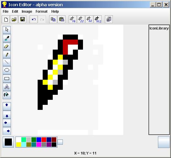Pick the dark gray palette swatch
This screenshot has height=158, width=171.
tap(44, 144)
